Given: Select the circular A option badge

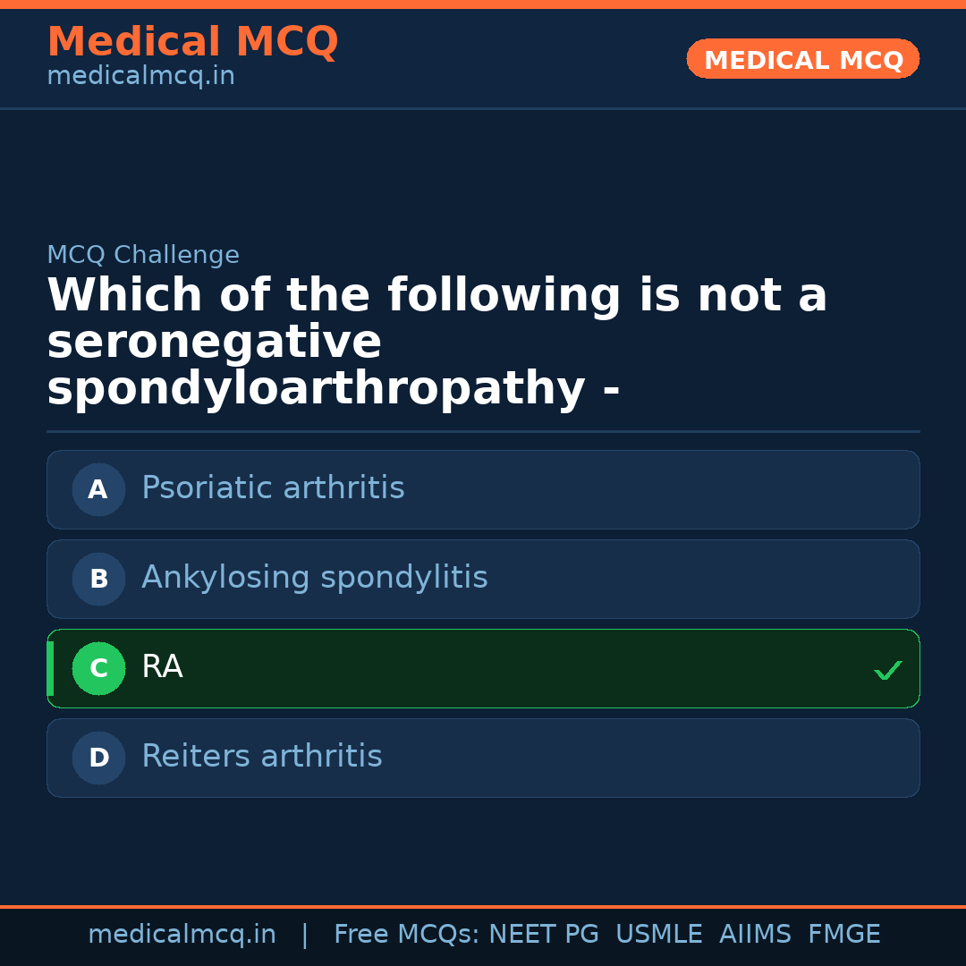Looking at the screenshot, I should click(98, 489).
